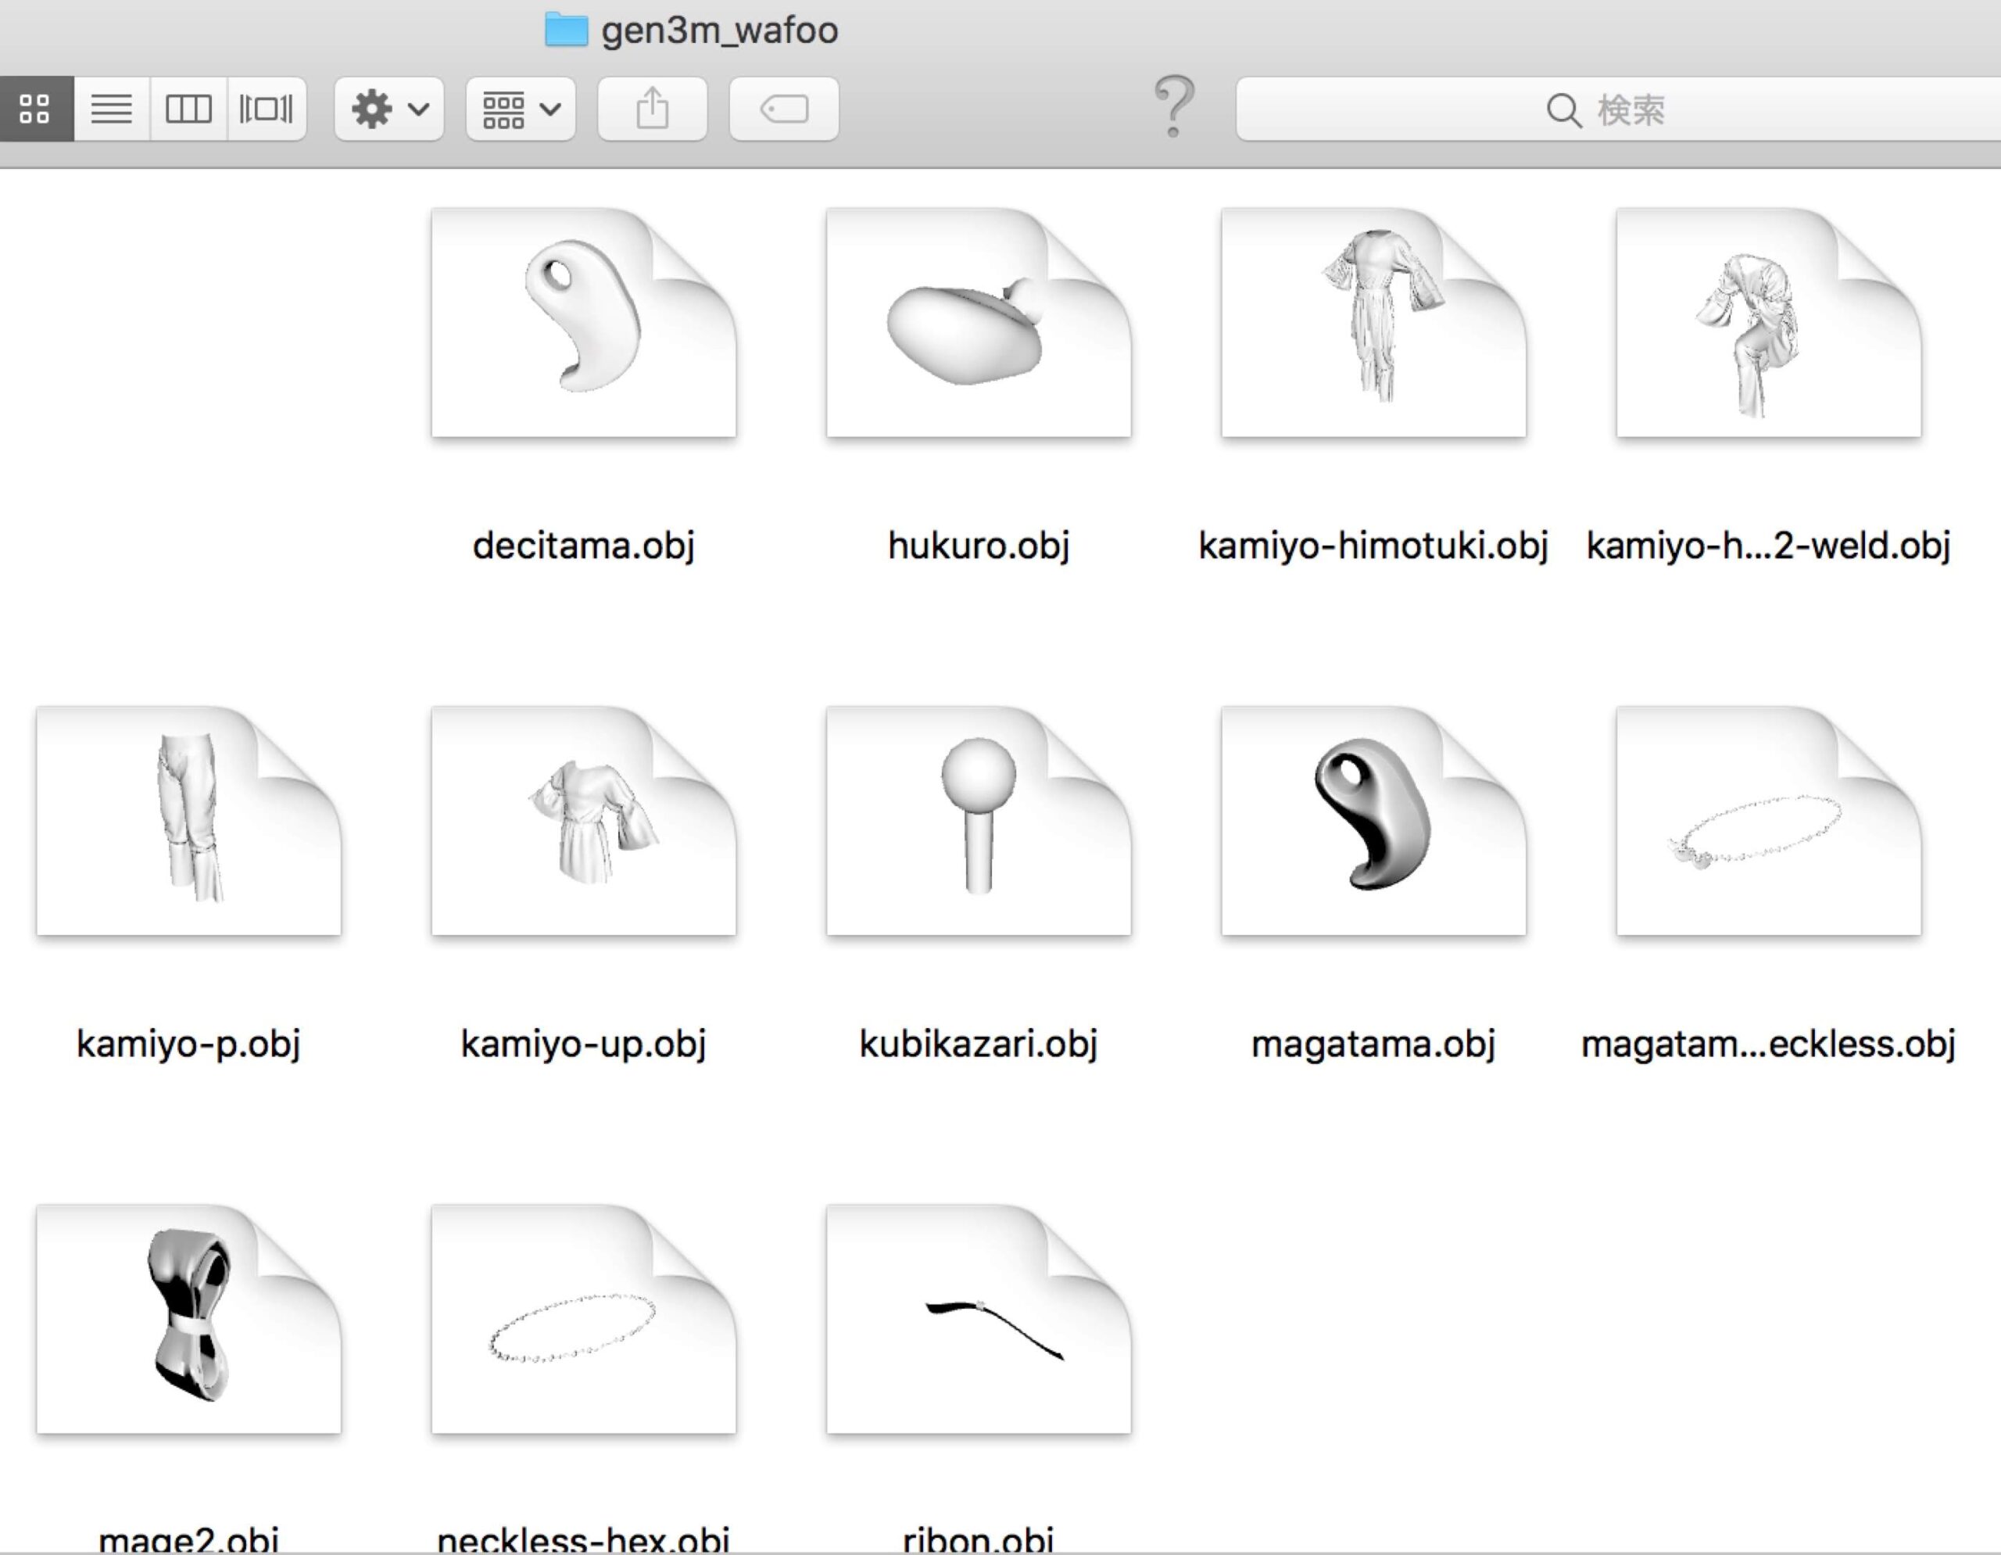This screenshot has width=2001, height=1555.
Task: Switch to list view mode
Action: click(x=112, y=109)
